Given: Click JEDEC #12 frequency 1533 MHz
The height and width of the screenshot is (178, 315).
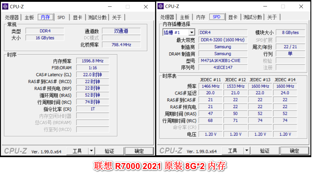Looking at the screenshot, I should 235,87.
